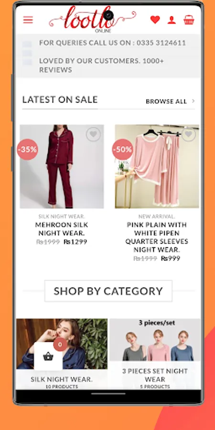Click Browse All link

(166, 101)
